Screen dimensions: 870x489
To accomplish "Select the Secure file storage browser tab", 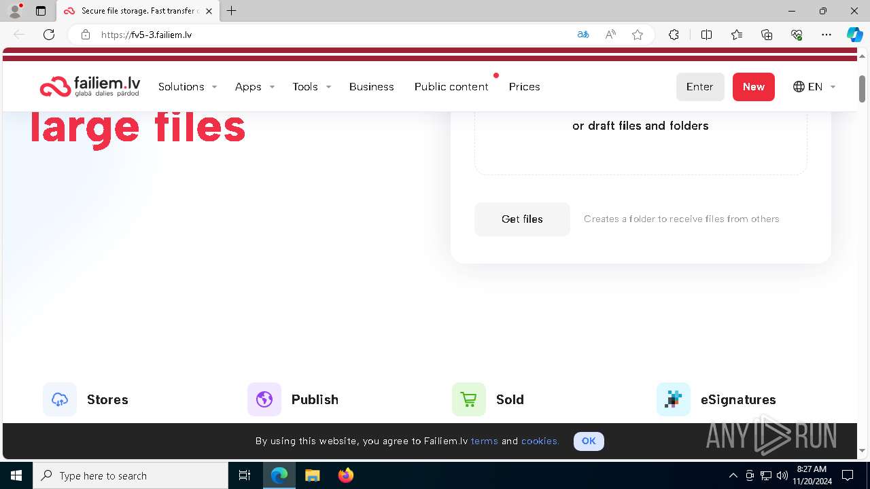I will [138, 11].
